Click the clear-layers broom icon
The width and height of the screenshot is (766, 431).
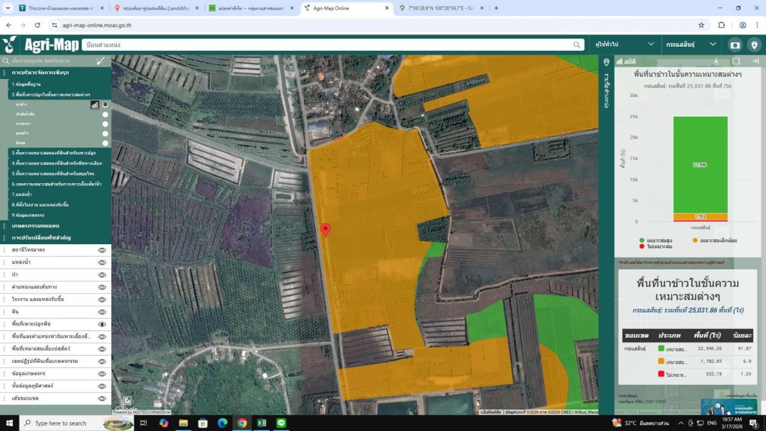101,60
